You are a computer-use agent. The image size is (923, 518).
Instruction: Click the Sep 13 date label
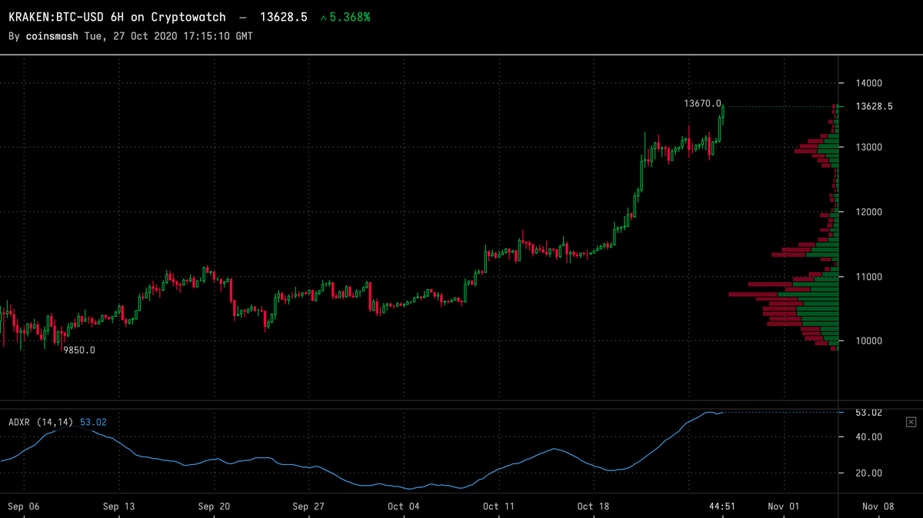[118, 506]
